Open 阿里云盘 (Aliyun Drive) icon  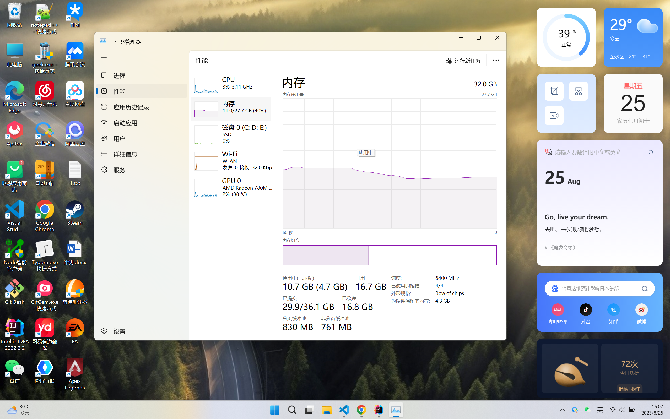click(x=75, y=134)
